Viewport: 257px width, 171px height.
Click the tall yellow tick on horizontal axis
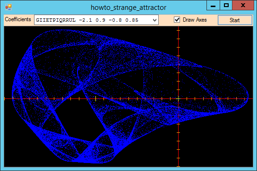coord(96,98)
